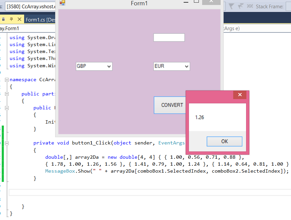Viewport: 291px width, 220px height.
Task: Collapse the button1_Click method block
Action: click(x=7, y=143)
